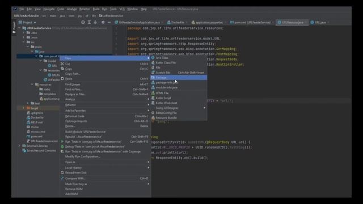Choose Build Module 'URLFeederService' entry
The width and height of the screenshot is (363, 204).
click(x=105, y=131)
